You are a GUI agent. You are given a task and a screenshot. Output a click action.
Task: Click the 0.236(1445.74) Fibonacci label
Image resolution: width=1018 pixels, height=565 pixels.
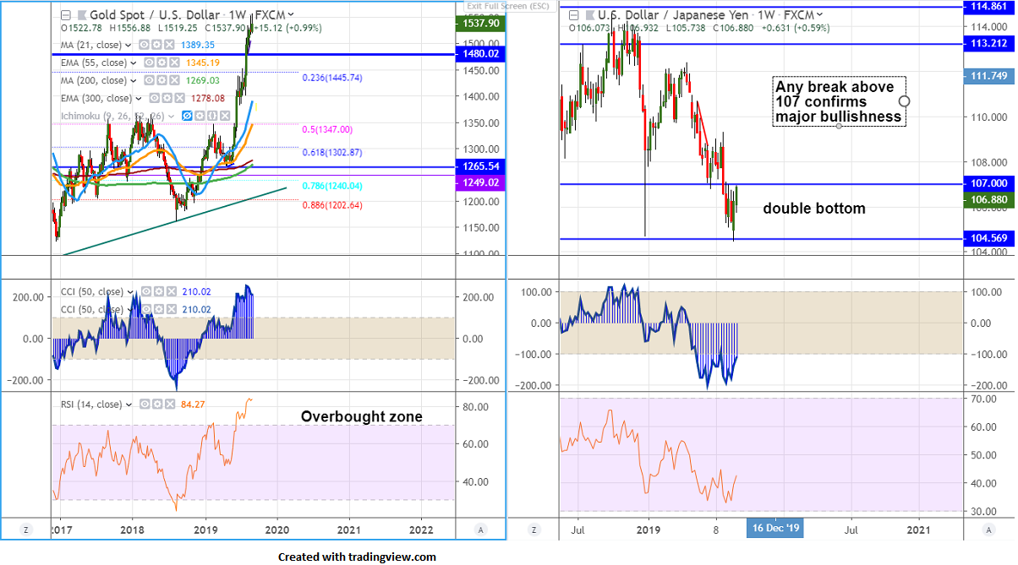tap(332, 77)
